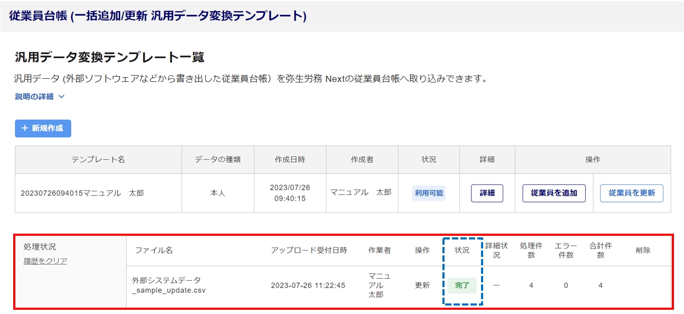The width and height of the screenshot is (684, 314).
Task: Click the file name 外部システムデータ_sample_update.csv
Action: [x=169, y=285]
